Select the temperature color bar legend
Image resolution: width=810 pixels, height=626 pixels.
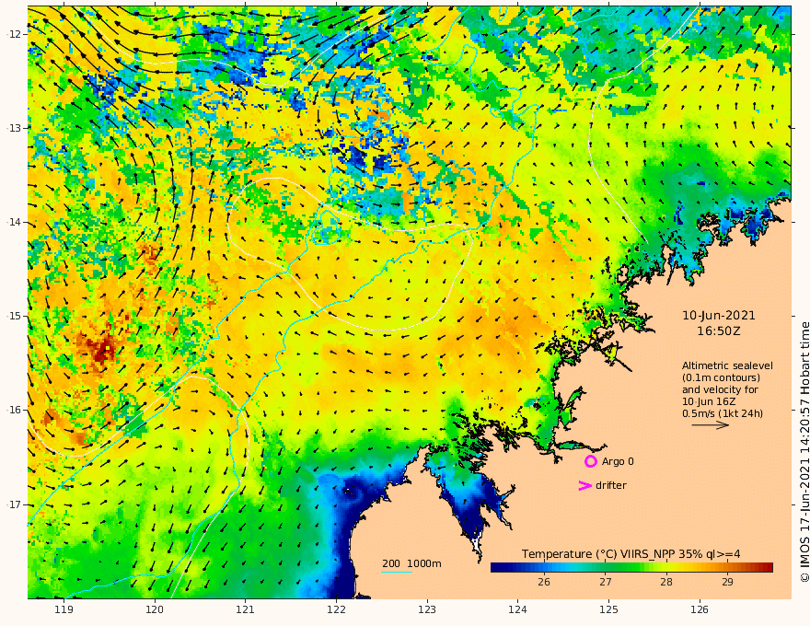[631, 568]
